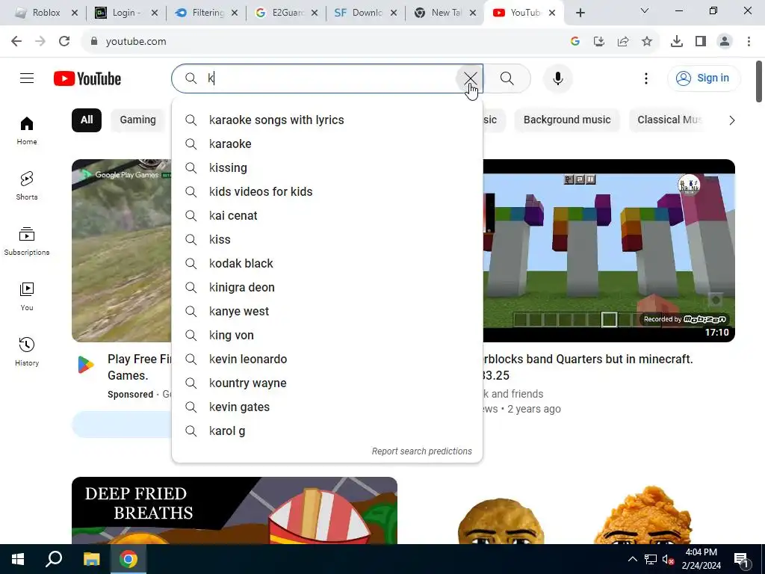Open a new browser tab

click(580, 13)
